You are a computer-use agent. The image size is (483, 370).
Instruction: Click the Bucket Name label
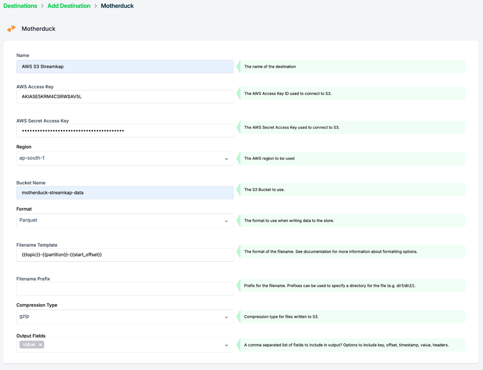point(31,183)
